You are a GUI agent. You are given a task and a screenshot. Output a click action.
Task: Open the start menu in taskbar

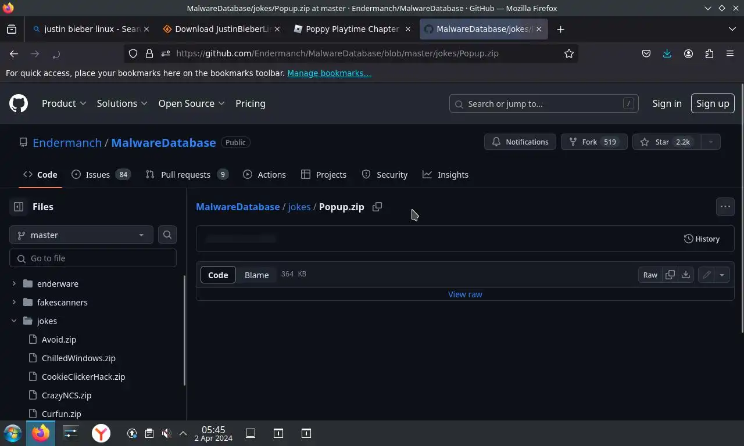(13, 433)
